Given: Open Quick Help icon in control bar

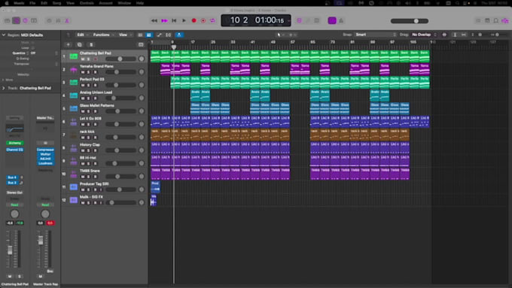Looking at the screenshot, I should (25, 20).
